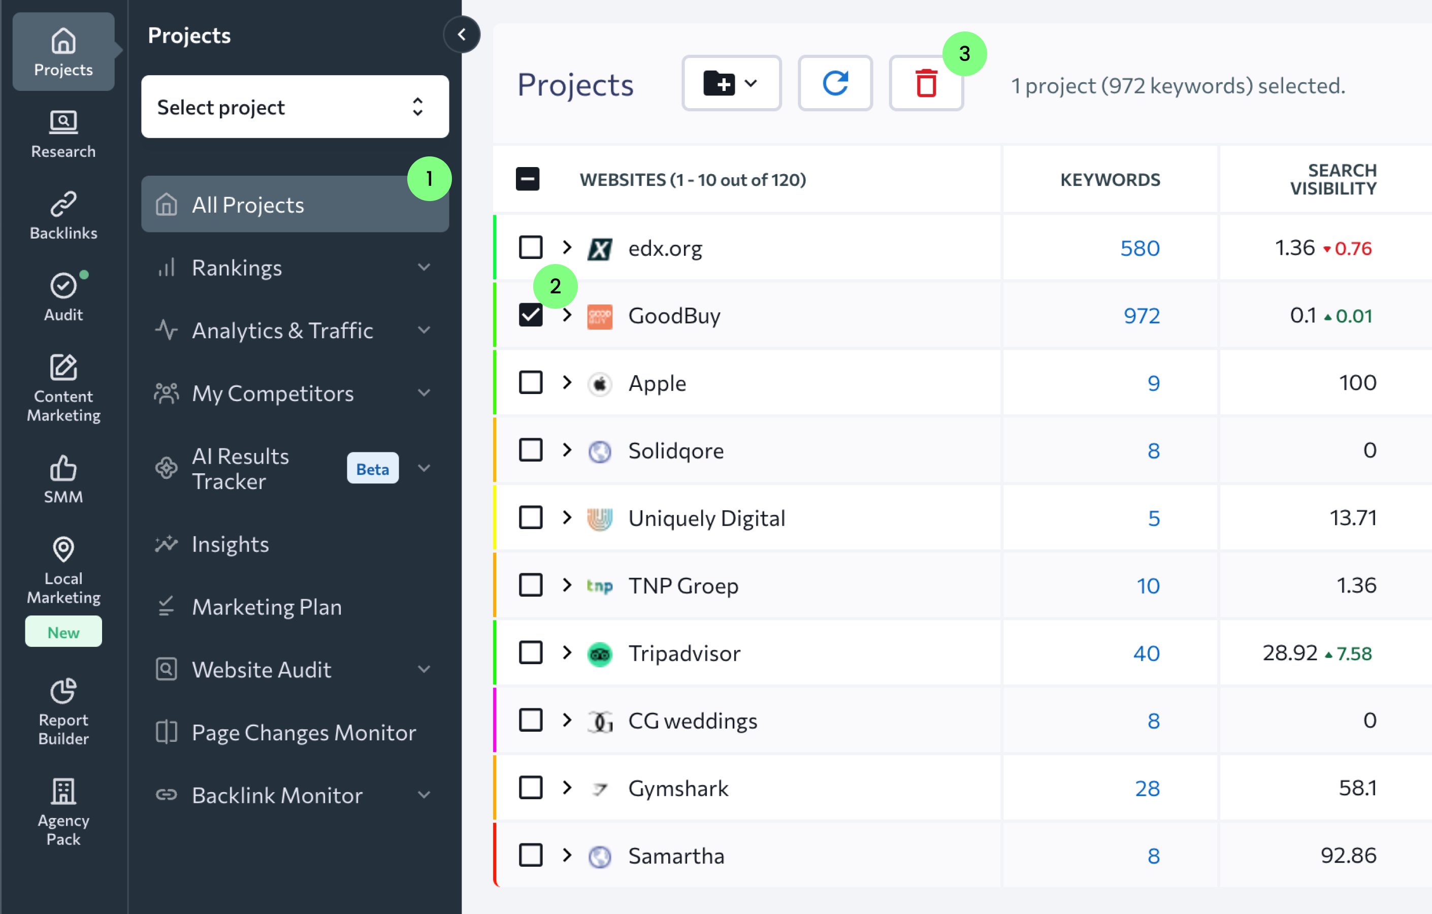The image size is (1432, 914).
Task: Click the edx.org favicon
Action: pos(599,249)
